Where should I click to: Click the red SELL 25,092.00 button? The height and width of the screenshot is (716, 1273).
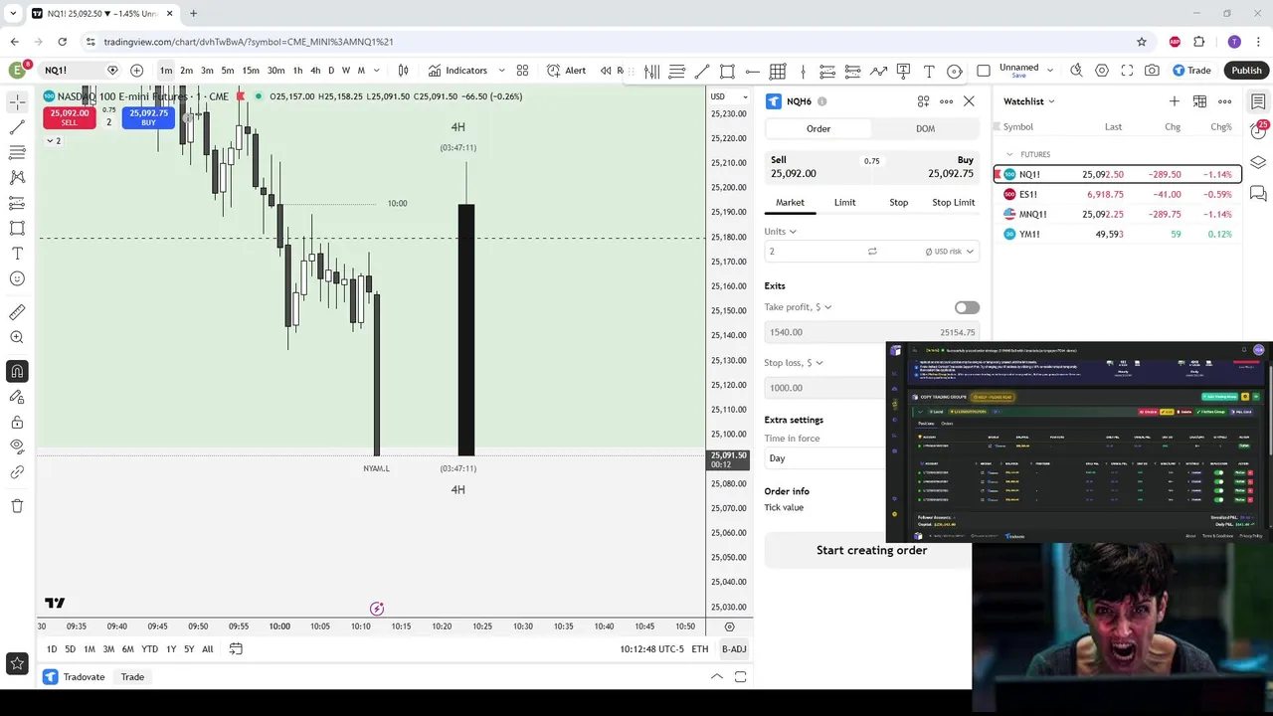click(70, 117)
